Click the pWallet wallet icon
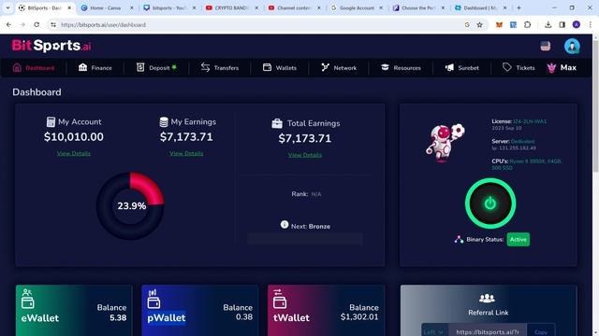The height and width of the screenshot is (336, 599). coord(153,299)
